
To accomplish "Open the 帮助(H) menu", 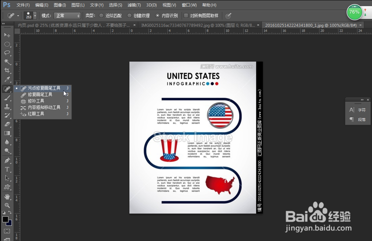I will tap(209, 5).
